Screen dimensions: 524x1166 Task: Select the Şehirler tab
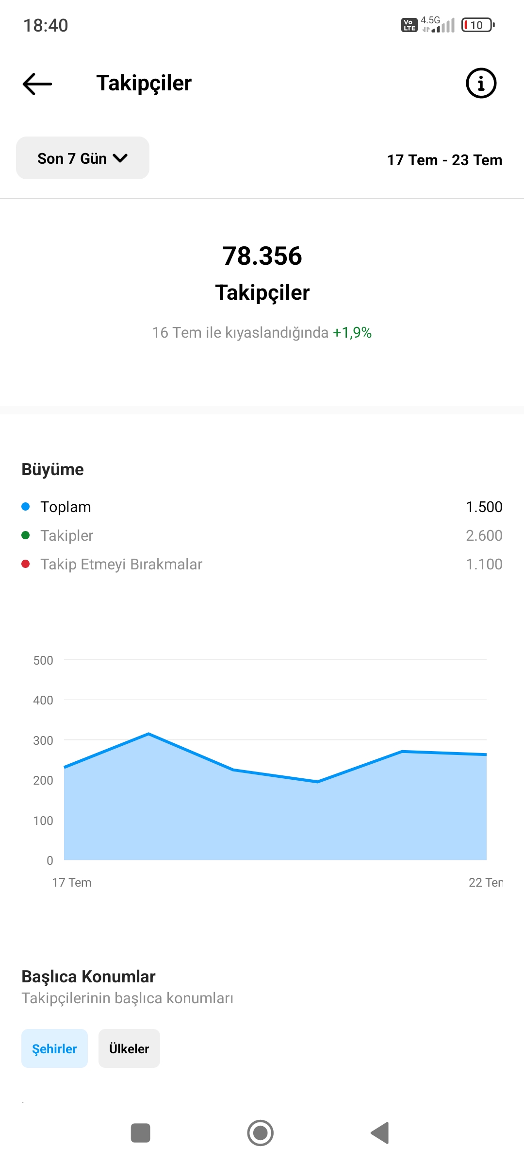pyautogui.click(x=54, y=1048)
